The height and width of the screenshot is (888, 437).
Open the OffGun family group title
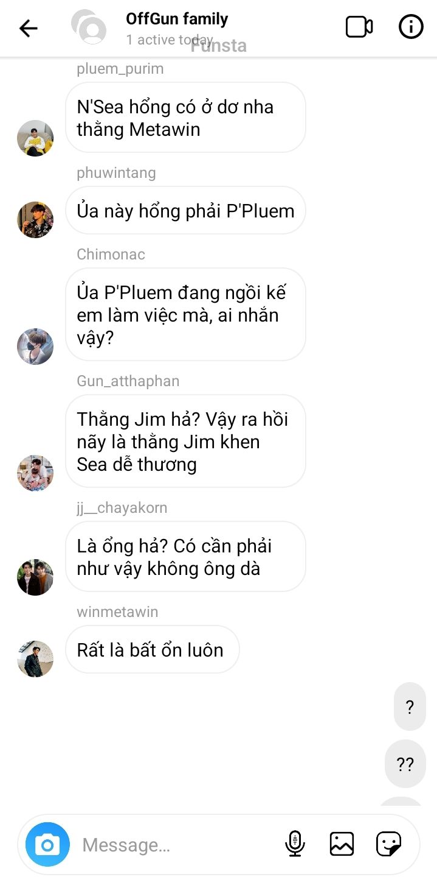click(x=177, y=19)
